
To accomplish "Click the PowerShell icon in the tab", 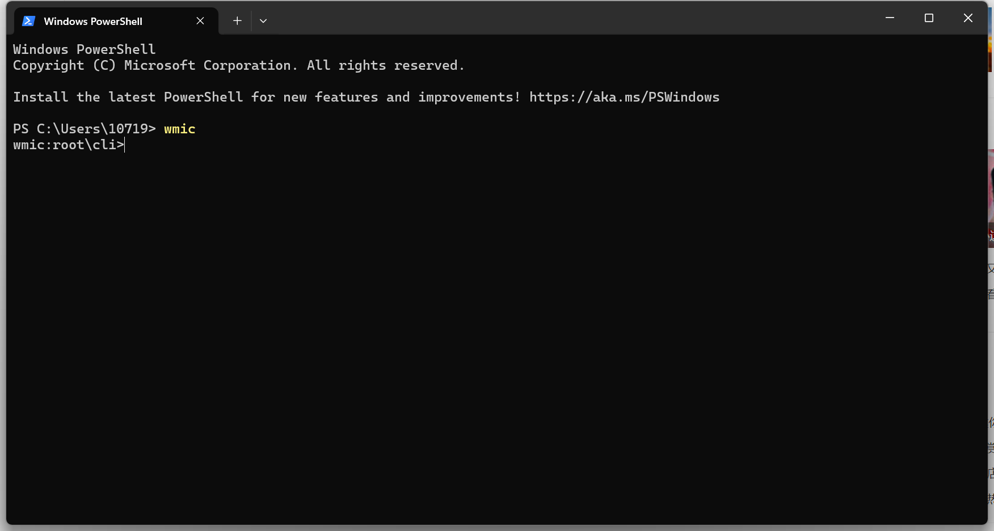I will 28,21.
